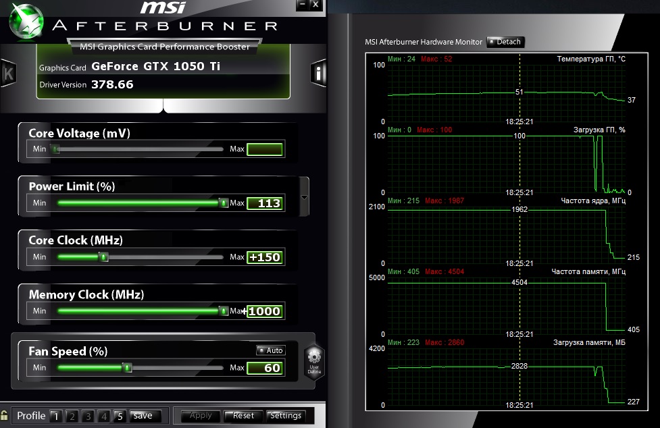Viewport: 660px width, 428px height.
Task: Save the current profile
Action: pos(145,415)
